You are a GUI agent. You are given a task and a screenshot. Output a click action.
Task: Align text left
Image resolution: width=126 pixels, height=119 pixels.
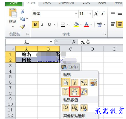[x=113, y=24]
